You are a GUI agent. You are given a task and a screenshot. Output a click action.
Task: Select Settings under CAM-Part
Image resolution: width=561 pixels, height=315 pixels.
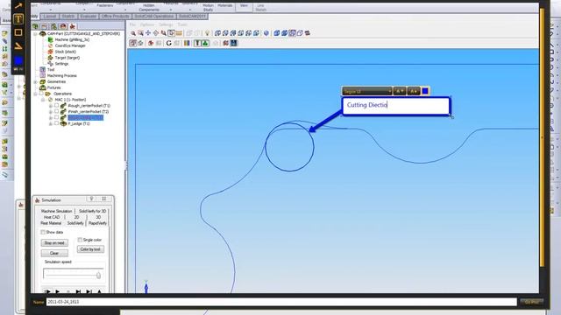(x=61, y=64)
